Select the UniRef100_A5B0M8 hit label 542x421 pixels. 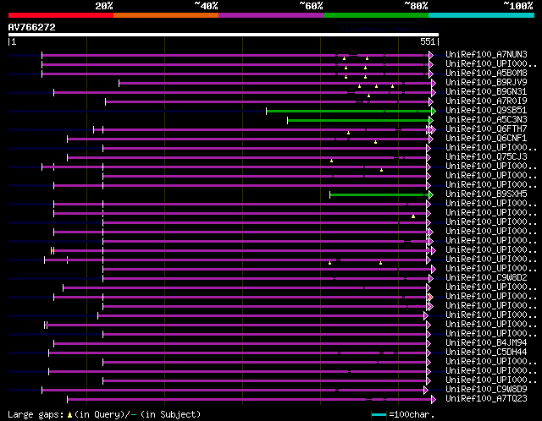[x=486, y=74]
